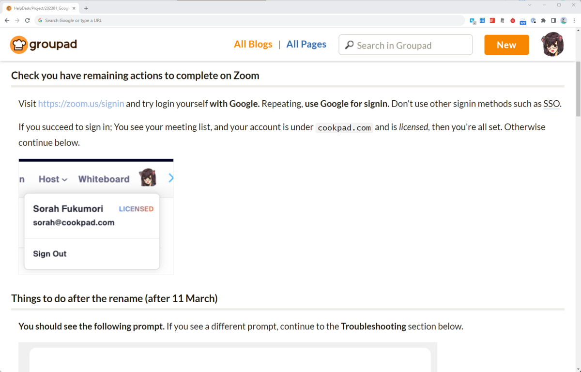Click the gray book extension icon

(x=503, y=20)
